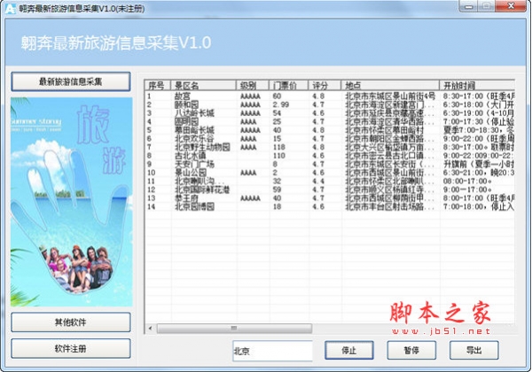Select the 八达岭长城 row
The height and width of the screenshot is (372, 532).
point(330,113)
